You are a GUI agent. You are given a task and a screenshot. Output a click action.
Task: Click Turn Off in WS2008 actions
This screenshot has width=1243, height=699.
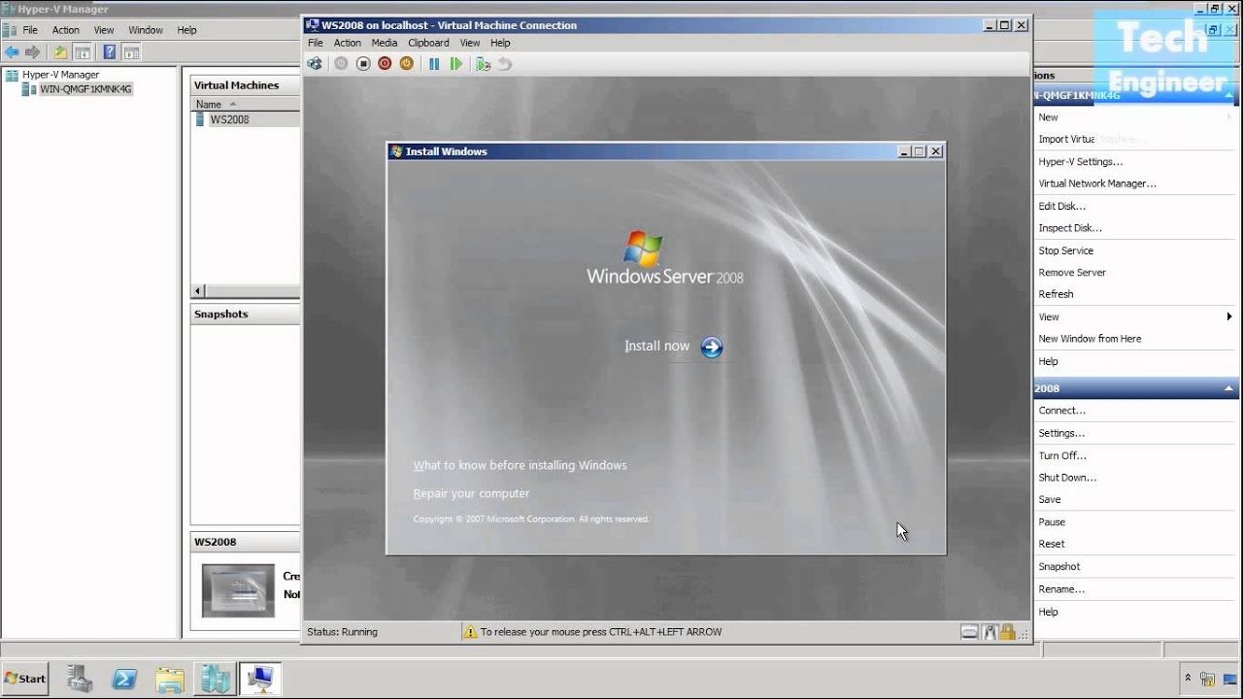[1062, 455]
